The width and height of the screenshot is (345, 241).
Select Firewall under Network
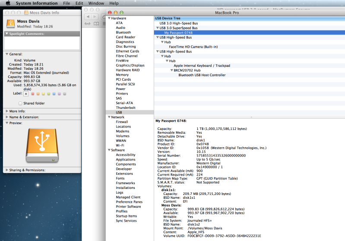(x=122, y=122)
